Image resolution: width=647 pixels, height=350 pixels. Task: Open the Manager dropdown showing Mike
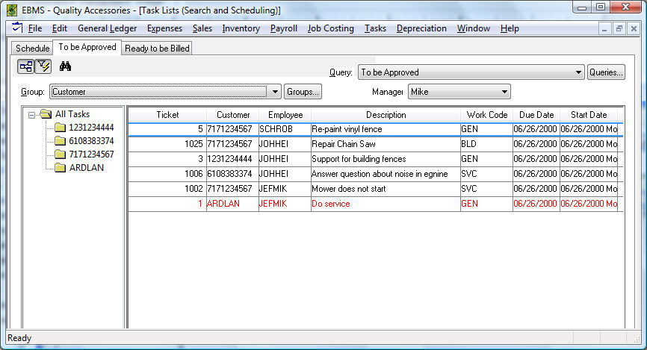tap(505, 92)
